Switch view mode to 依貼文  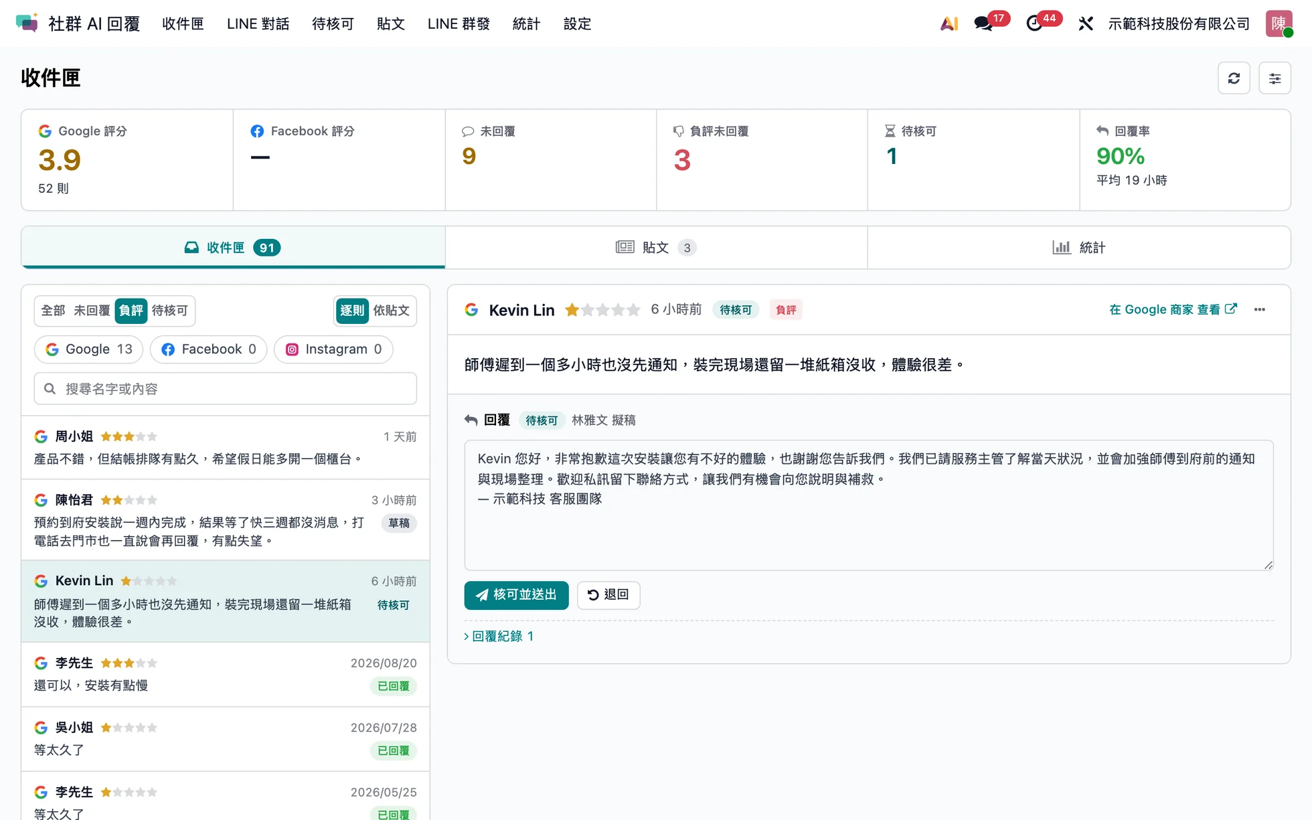click(x=391, y=310)
